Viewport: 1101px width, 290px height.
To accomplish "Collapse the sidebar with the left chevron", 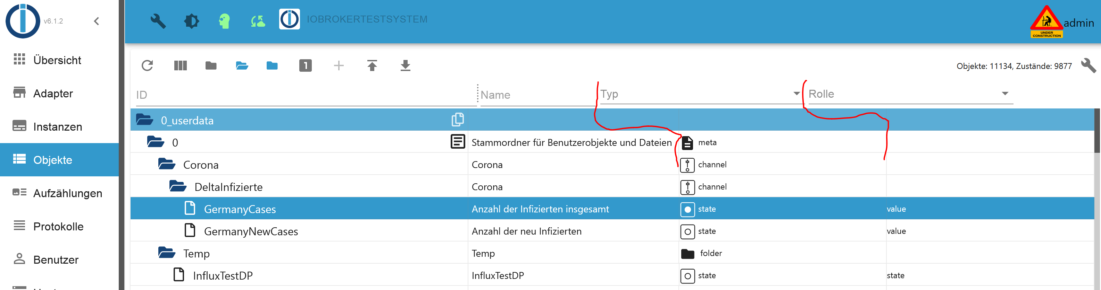I will pos(97,21).
